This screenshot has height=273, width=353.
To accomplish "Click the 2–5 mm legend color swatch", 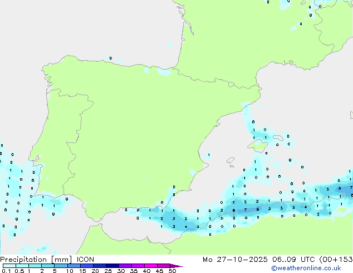I will click(48, 266).
